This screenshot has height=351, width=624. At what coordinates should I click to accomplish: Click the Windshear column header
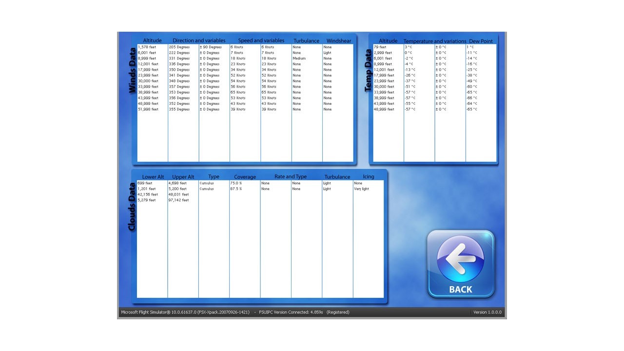pyautogui.click(x=339, y=41)
